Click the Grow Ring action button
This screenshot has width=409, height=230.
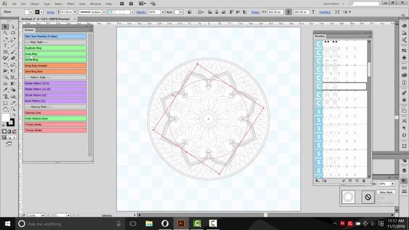(56, 54)
